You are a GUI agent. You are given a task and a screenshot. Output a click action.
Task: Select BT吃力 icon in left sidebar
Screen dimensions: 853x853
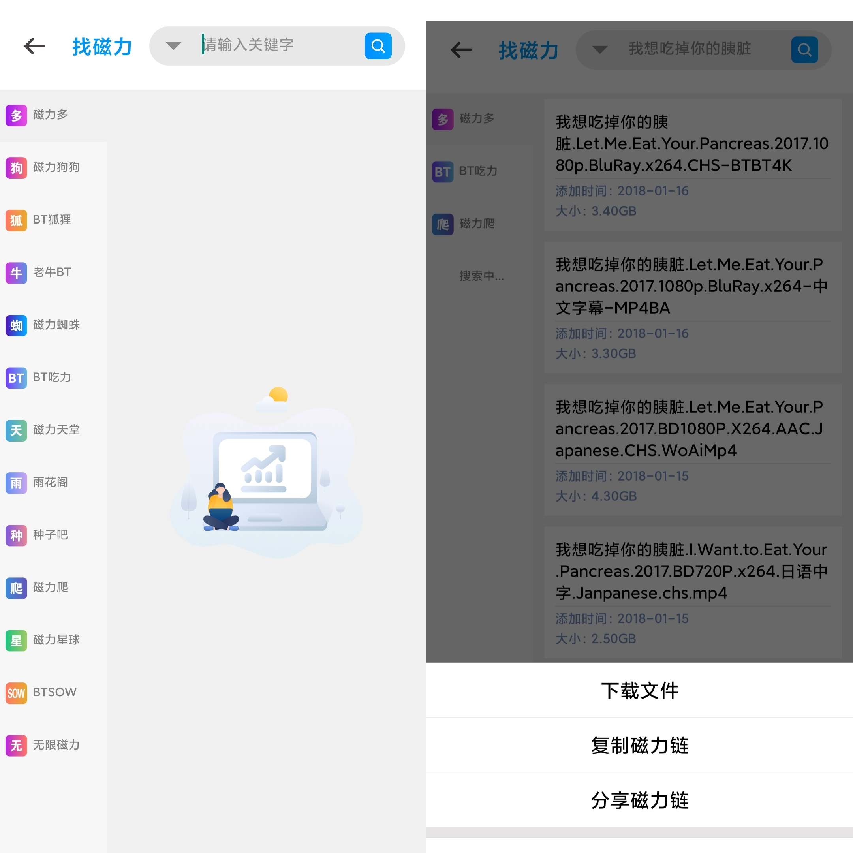16,378
